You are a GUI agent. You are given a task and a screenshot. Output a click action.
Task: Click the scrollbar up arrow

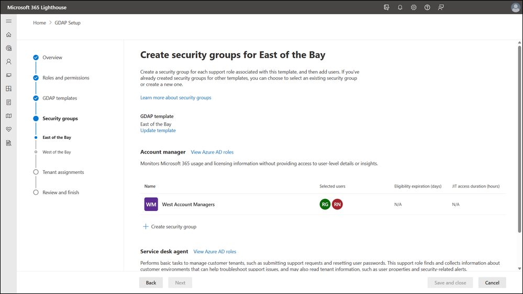coord(519,43)
